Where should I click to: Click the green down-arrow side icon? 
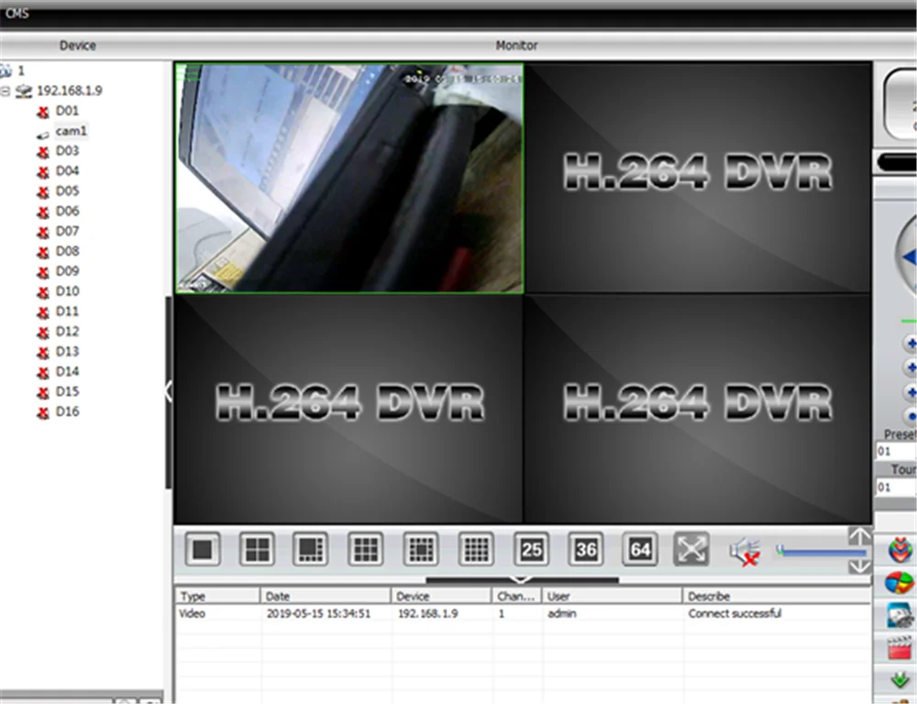[x=900, y=679]
